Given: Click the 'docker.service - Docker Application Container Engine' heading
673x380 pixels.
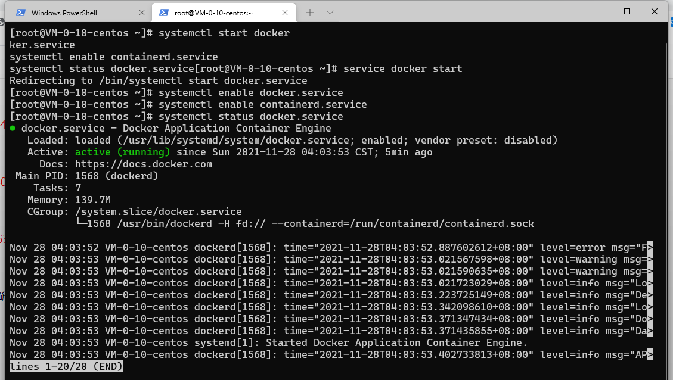Looking at the screenshot, I should pos(176,128).
